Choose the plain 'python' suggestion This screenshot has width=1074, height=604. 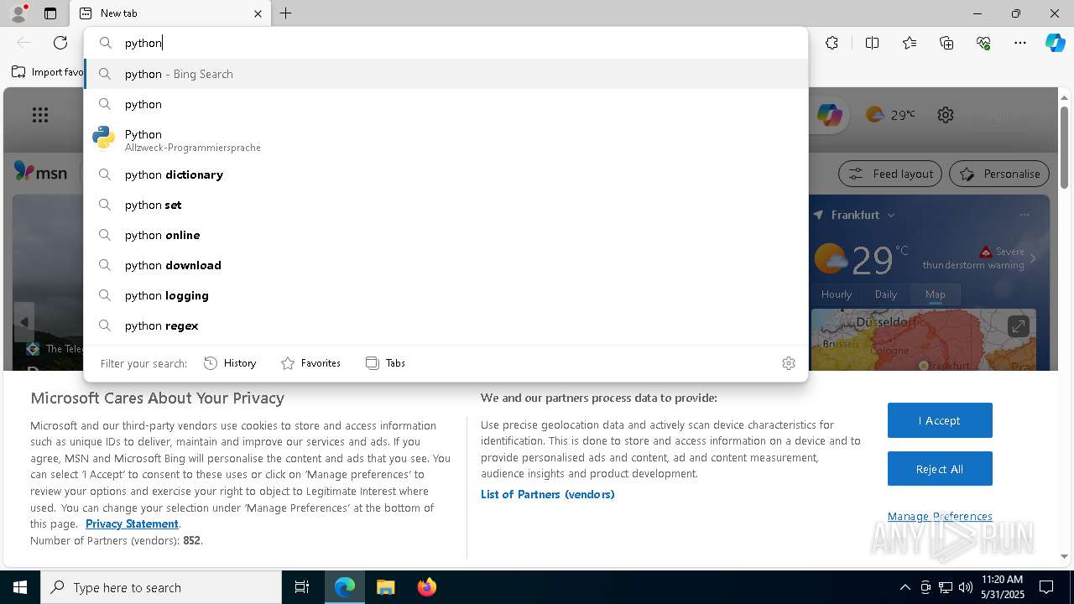pos(446,104)
